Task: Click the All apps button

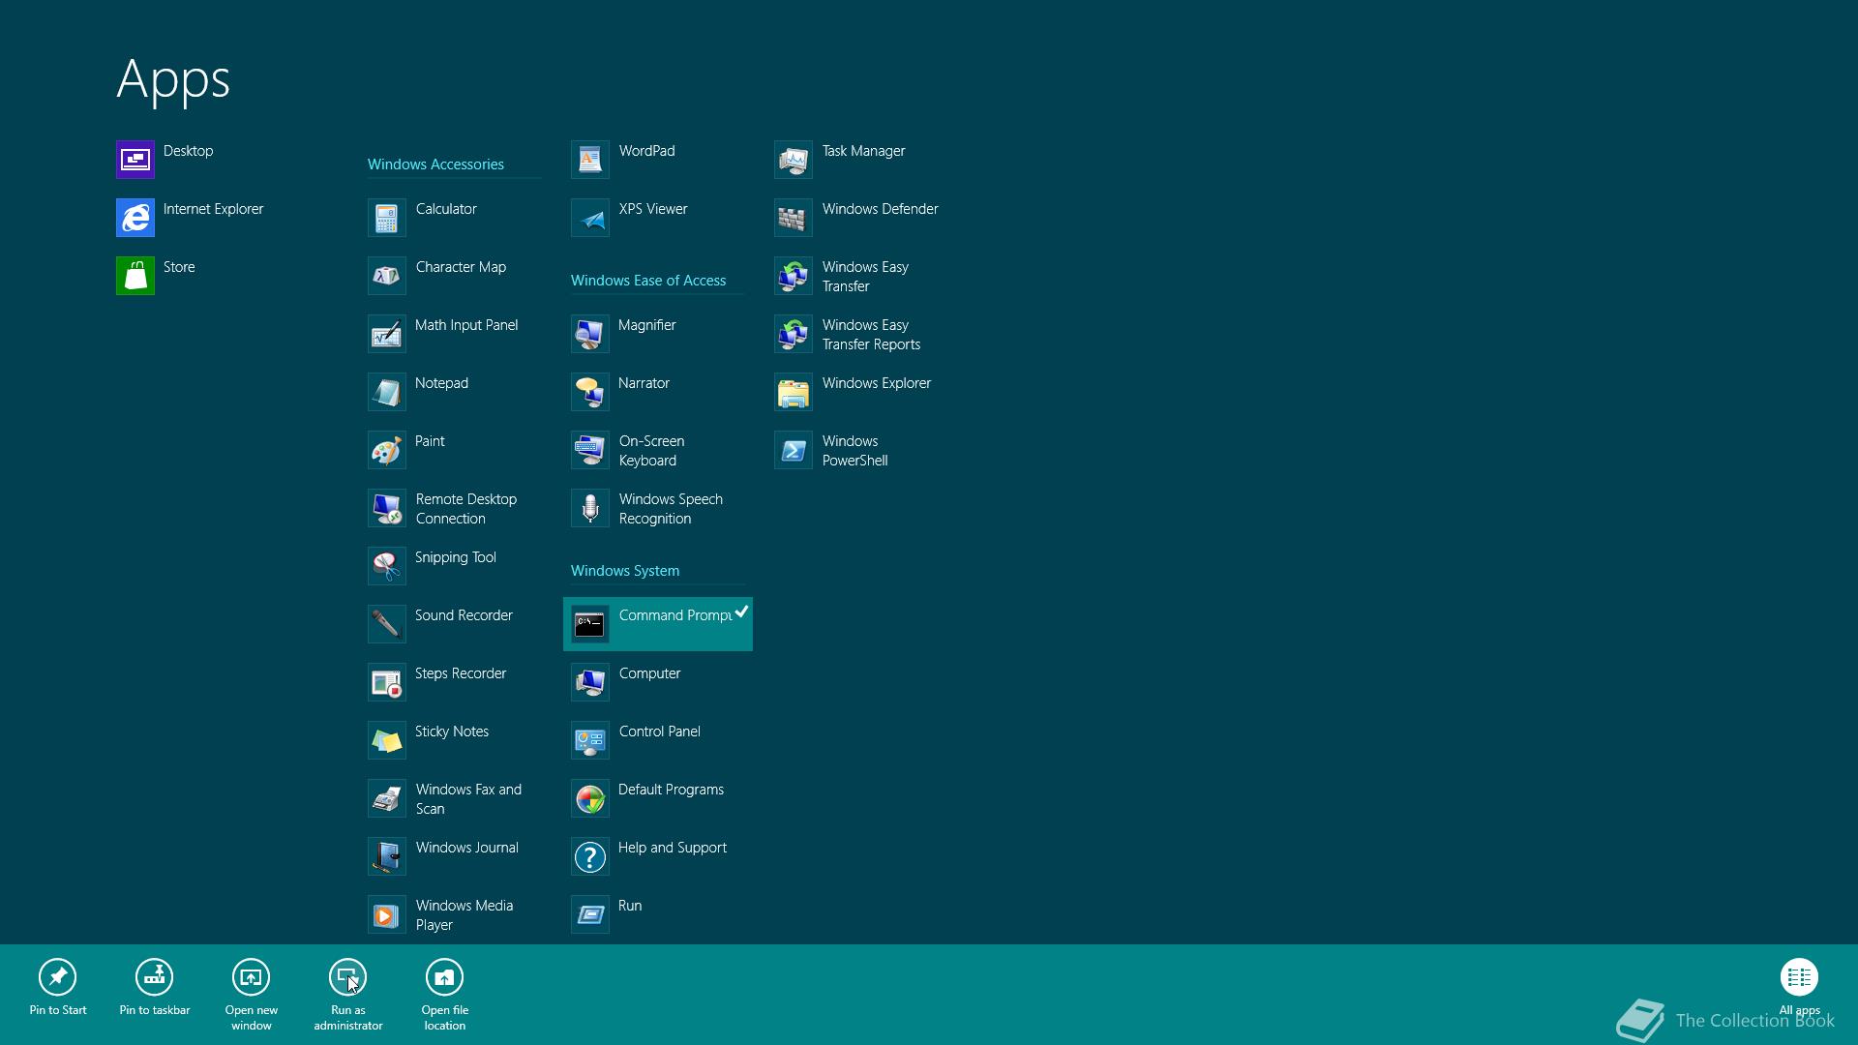Action: pos(1800,988)
